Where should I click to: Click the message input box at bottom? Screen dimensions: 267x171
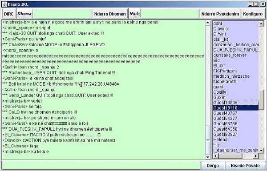101,165
